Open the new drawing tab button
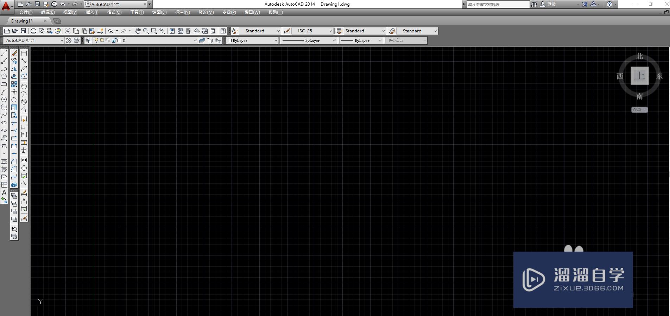The image size is (670, 316). point(57,21)
